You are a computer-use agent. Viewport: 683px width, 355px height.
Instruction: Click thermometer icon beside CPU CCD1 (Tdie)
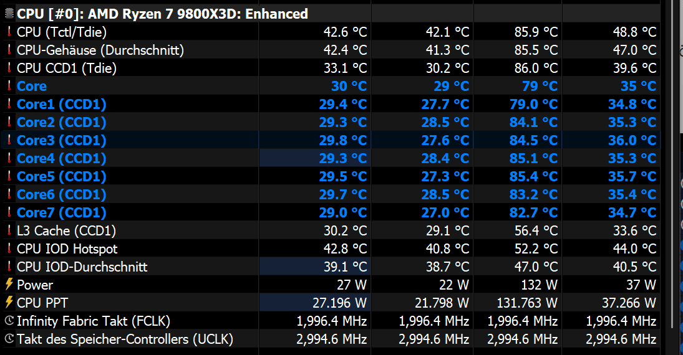(9, 68)
